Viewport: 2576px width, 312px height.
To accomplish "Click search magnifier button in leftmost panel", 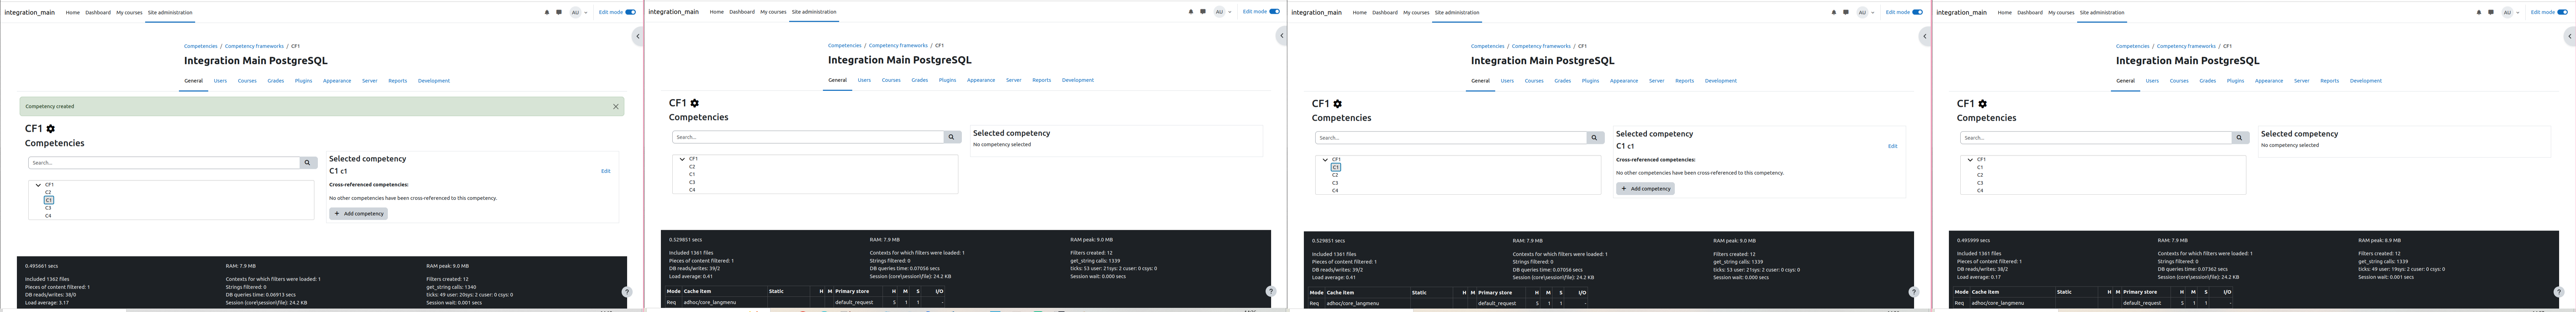I will click(x=308, y=162).
